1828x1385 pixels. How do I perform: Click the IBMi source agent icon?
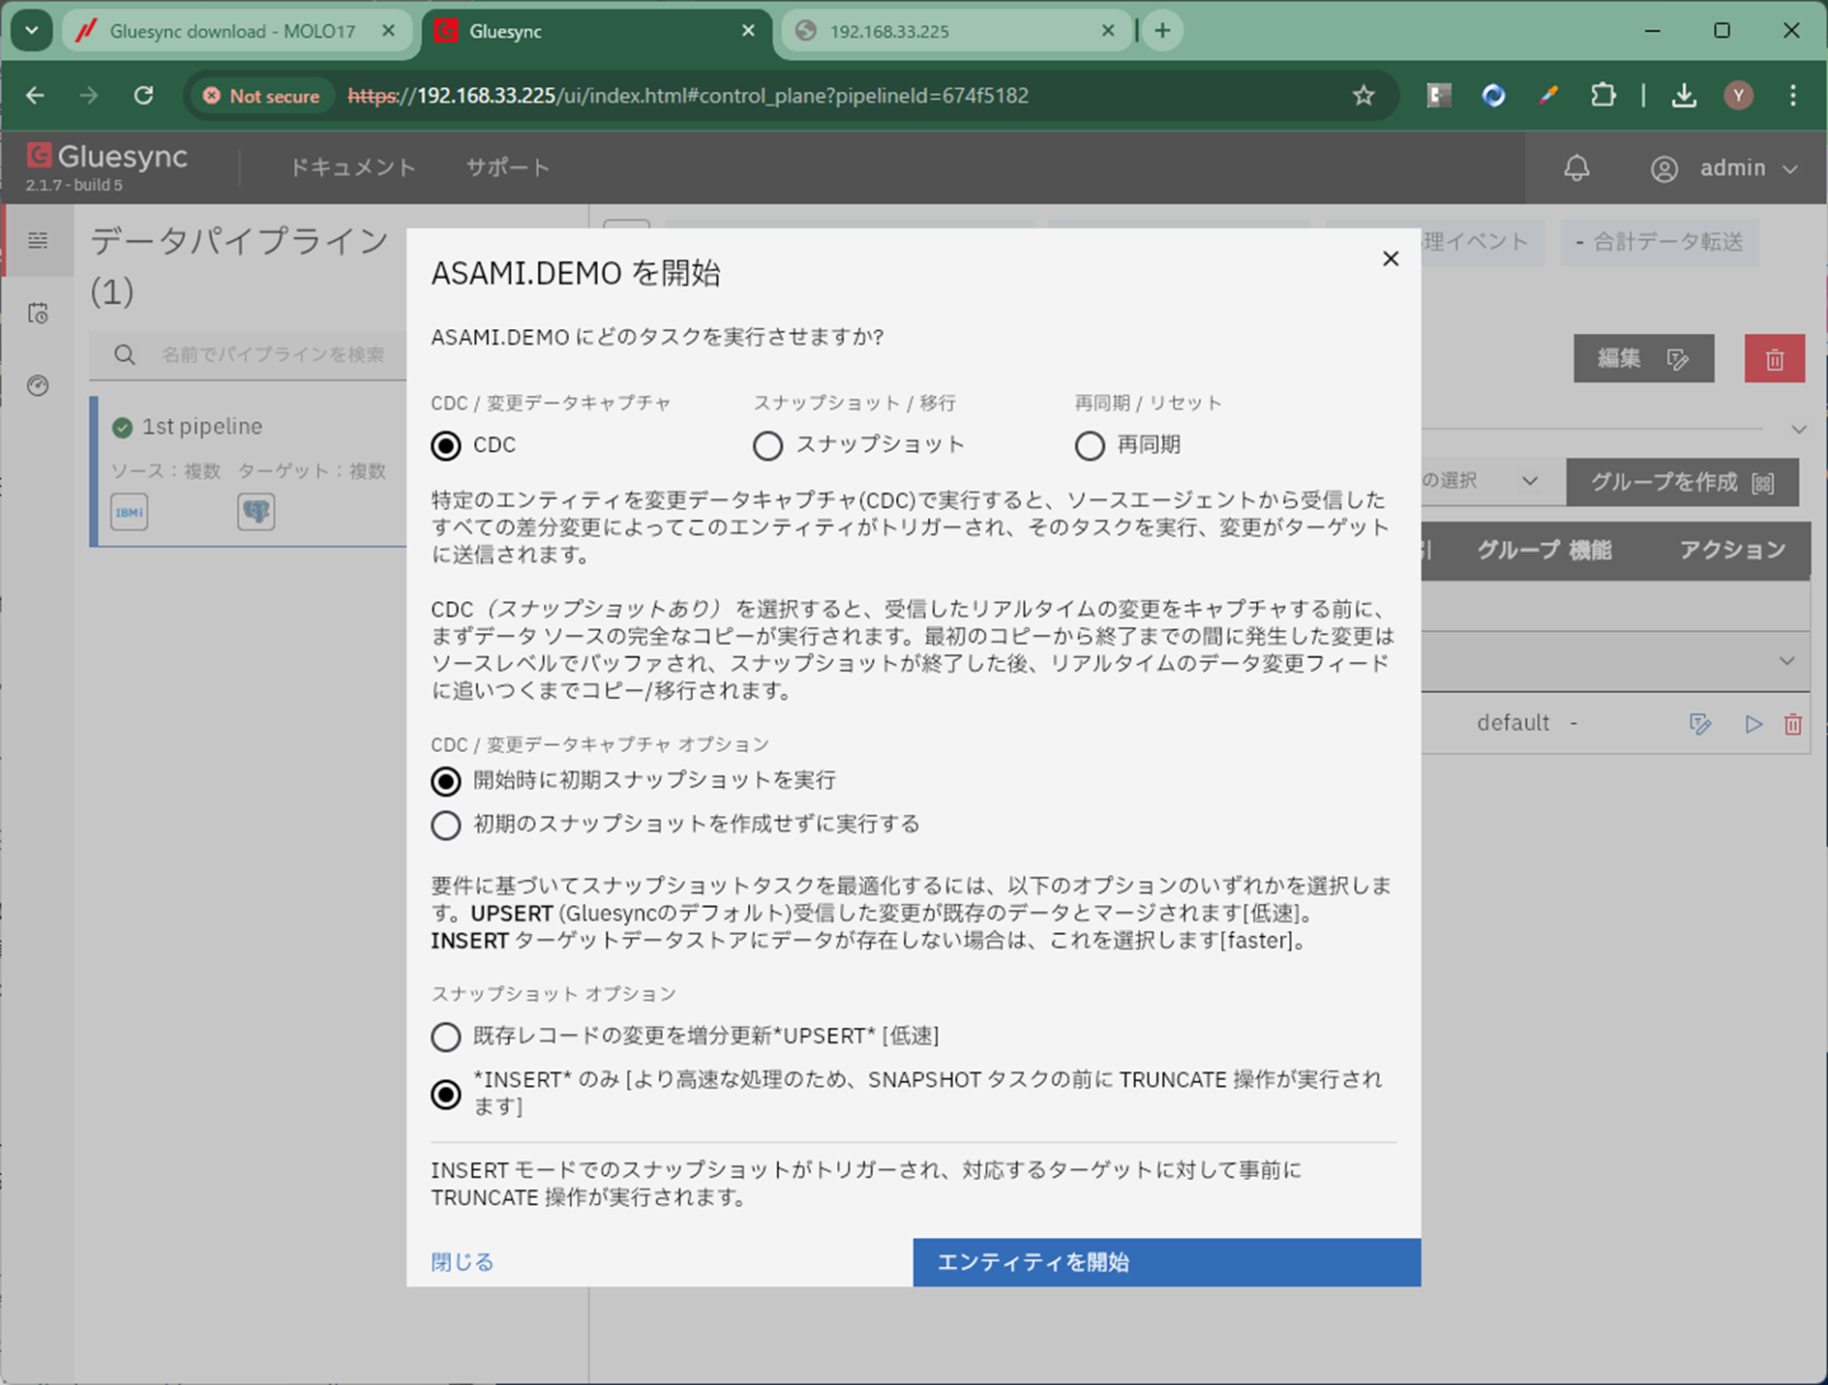(x=129, y=512)
